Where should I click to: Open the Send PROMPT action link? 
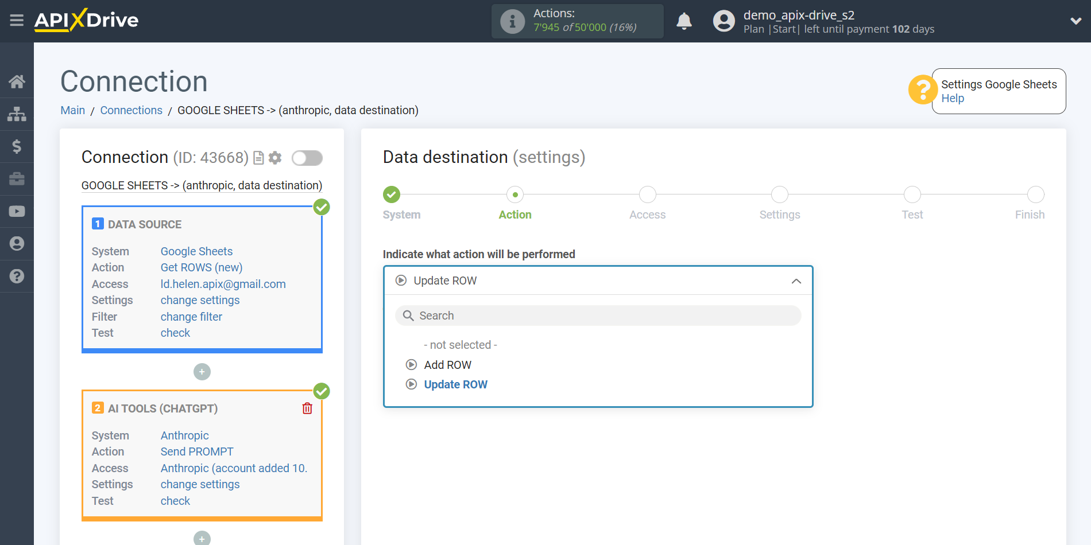click(197, 451)
